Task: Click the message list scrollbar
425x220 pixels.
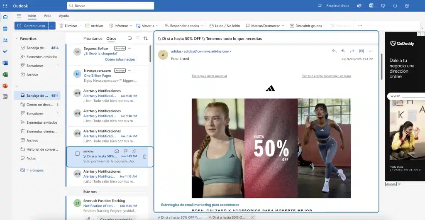Action: [x=150, y=54]
